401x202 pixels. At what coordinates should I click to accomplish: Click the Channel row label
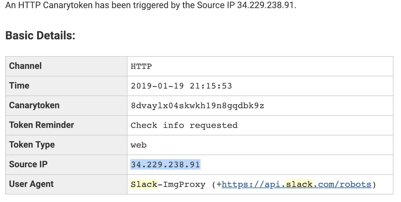coord(25,66)
